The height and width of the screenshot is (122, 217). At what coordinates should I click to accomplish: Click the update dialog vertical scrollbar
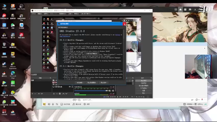[124, 54]
